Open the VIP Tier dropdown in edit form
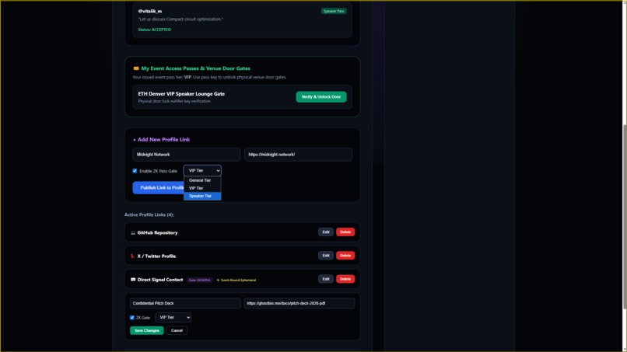The width and height of the screenshot is (627, 352). (x=173, y=317)
